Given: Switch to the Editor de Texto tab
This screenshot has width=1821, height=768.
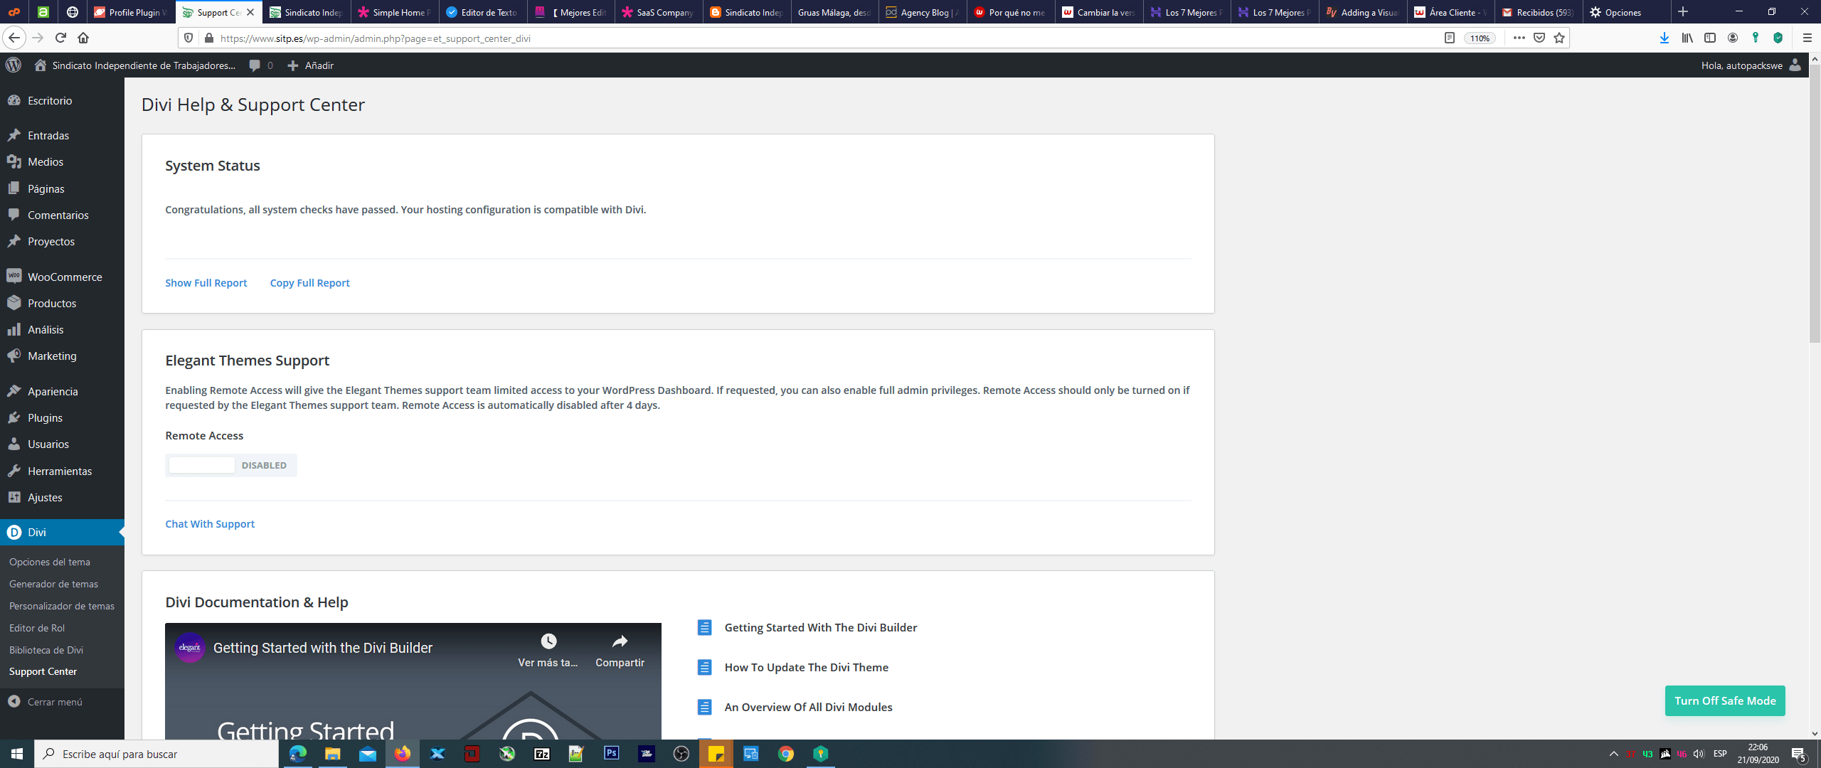Looking at the screenshot, I should pos(483,12).
